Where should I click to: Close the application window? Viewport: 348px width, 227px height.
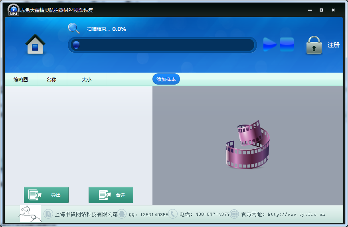333,10
